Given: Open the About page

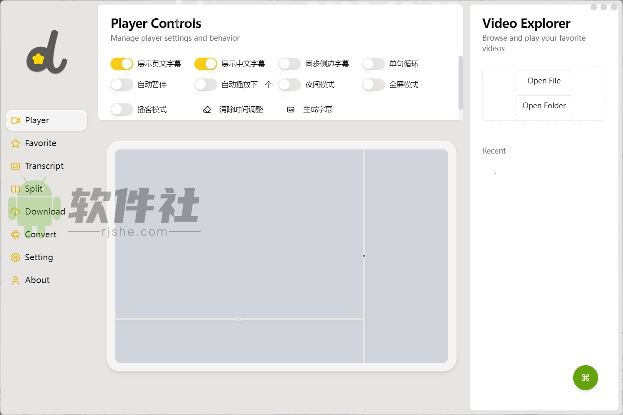Looking at the screenshot, I should (37, 280).
